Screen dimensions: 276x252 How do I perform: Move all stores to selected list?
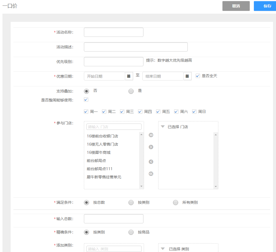(x=151, y=135)
